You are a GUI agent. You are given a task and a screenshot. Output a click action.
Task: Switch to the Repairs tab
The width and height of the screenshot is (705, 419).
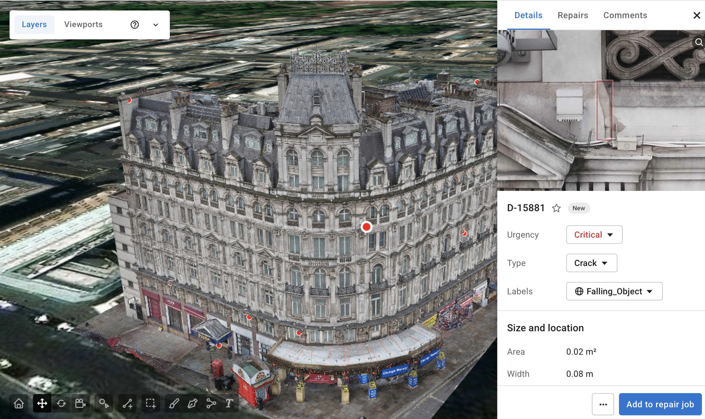[573, 15]
